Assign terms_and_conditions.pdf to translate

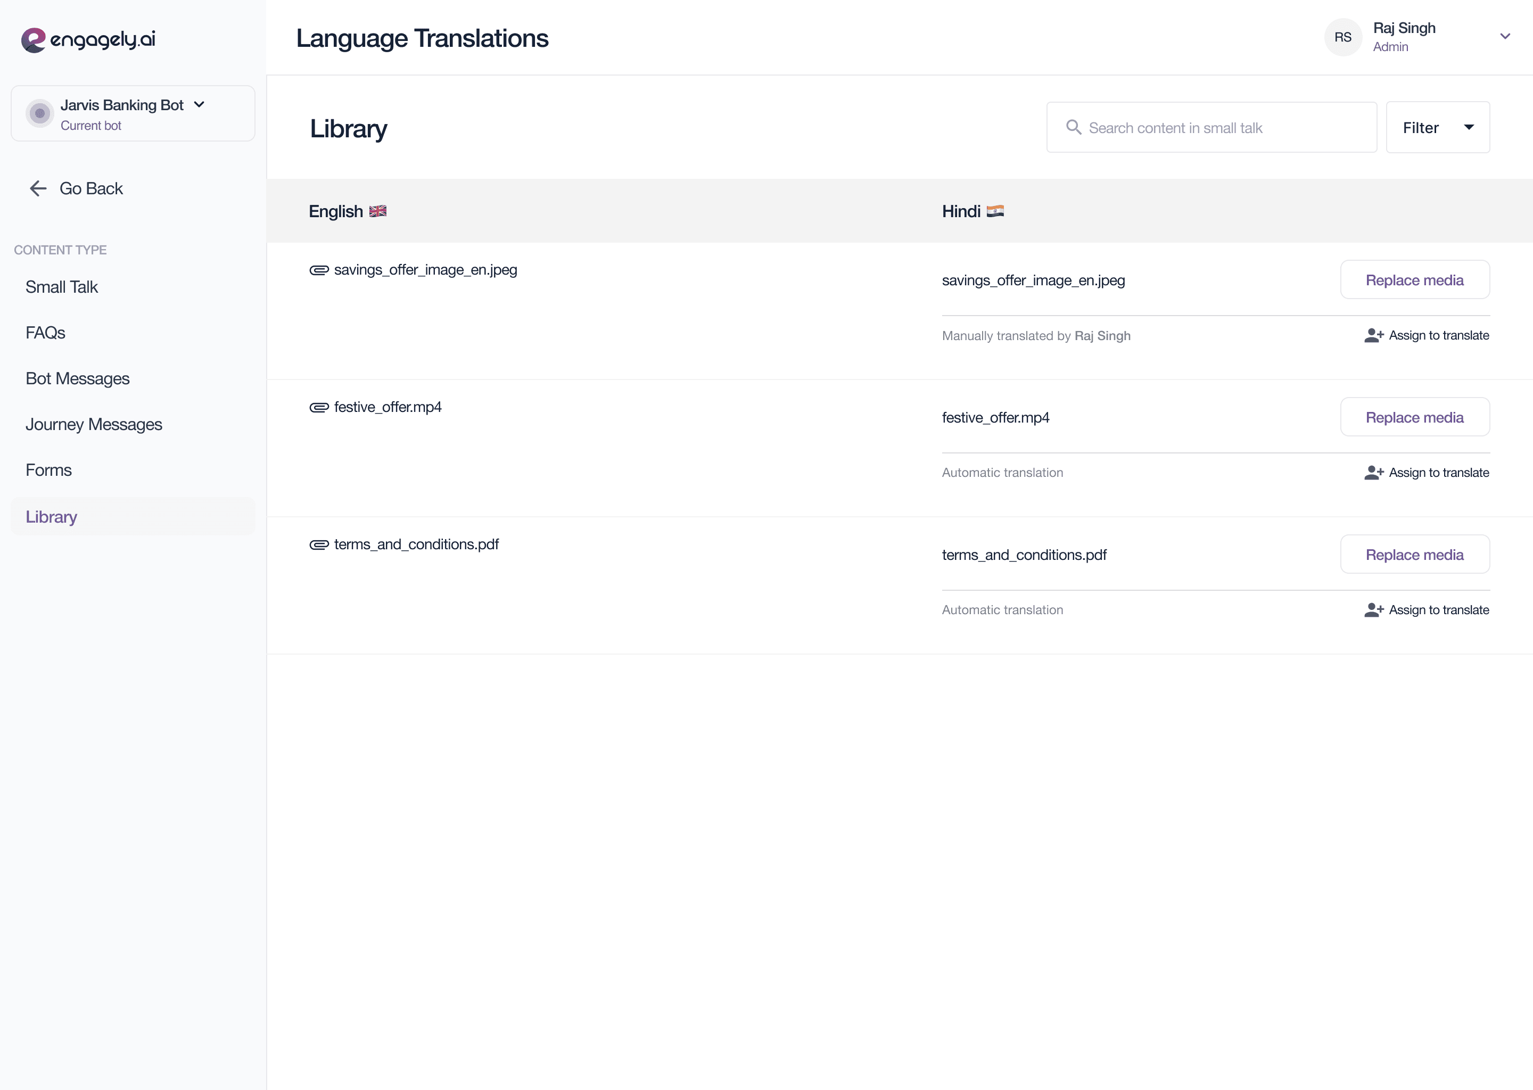coord(1427,610)
